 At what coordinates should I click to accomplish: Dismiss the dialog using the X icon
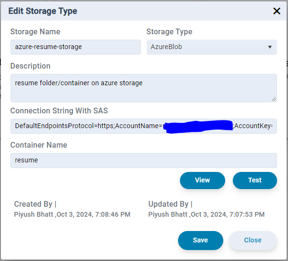coord(277,11)
